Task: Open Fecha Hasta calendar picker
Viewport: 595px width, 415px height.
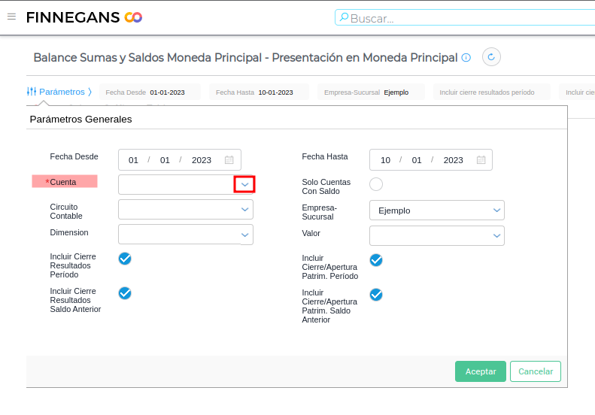Action: tap(481, 160)
